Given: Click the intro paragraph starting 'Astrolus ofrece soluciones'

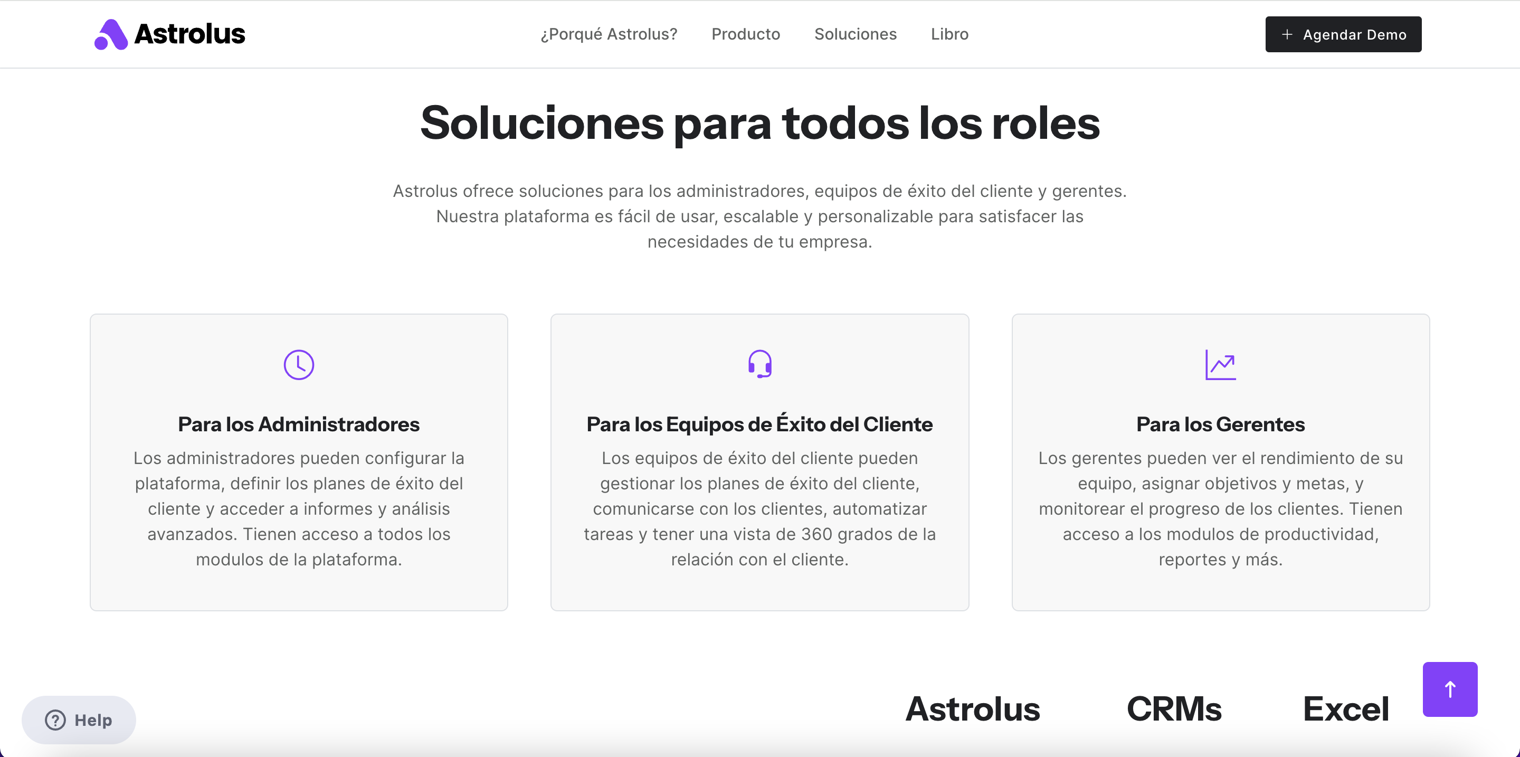Looking at the screenshot, I should 759,216.
